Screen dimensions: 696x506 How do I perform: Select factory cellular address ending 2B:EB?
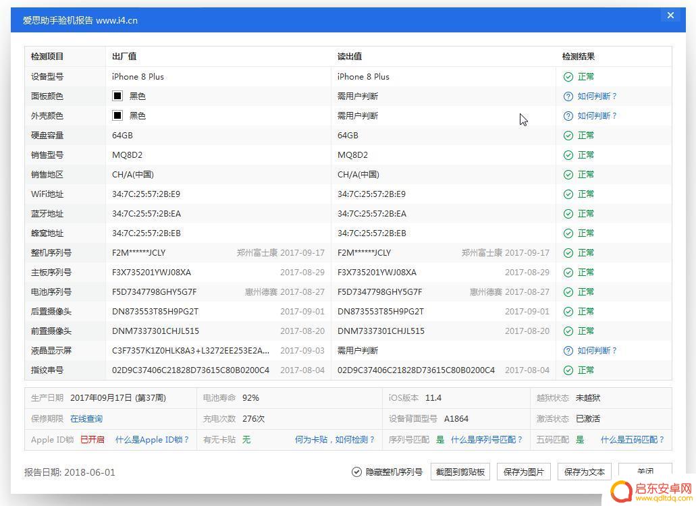coord(146,233)
